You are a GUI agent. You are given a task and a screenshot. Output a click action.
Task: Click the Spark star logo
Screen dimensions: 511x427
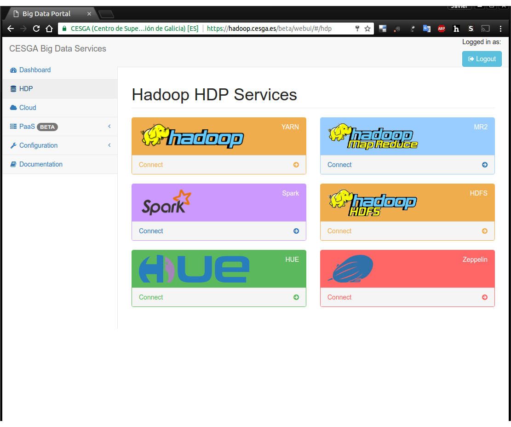[167, 202]
